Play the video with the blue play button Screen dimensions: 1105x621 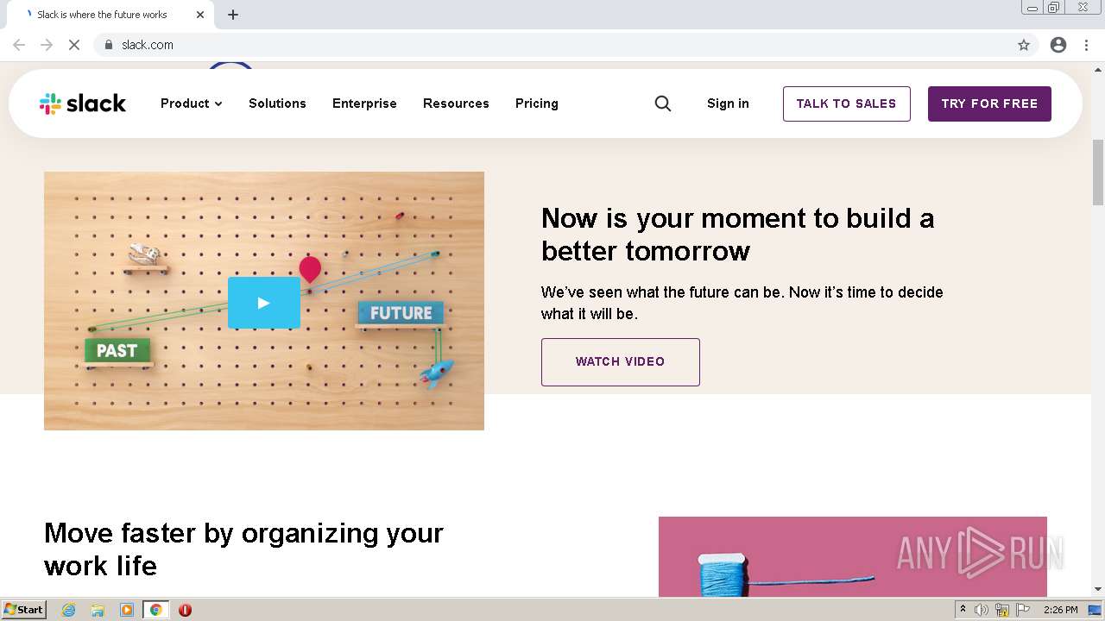(x=264, y=303)
